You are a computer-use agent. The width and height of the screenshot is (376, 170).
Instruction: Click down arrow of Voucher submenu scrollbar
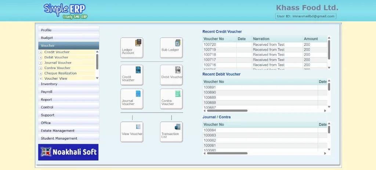97,78
